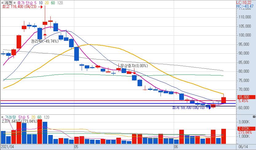
Task: Click the 1,000K volume axis label
Action: pos(244,136)
